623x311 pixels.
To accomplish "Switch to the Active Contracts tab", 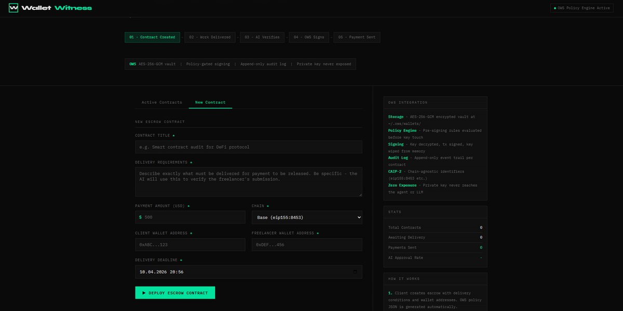I will tap(162, 103).
